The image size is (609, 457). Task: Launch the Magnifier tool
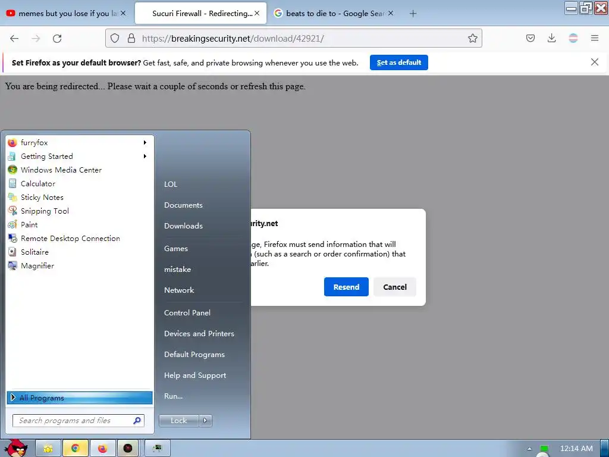(80, 266)
